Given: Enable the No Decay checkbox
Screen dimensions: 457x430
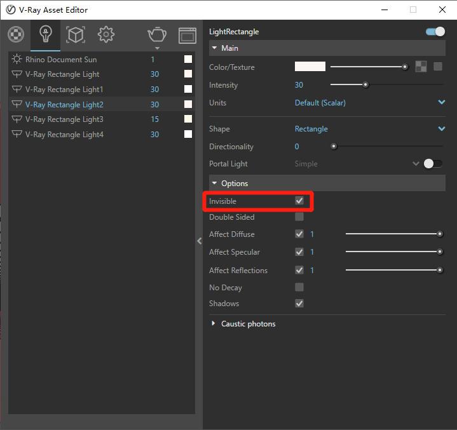Looking at the screenshot, I should (299, 287).
